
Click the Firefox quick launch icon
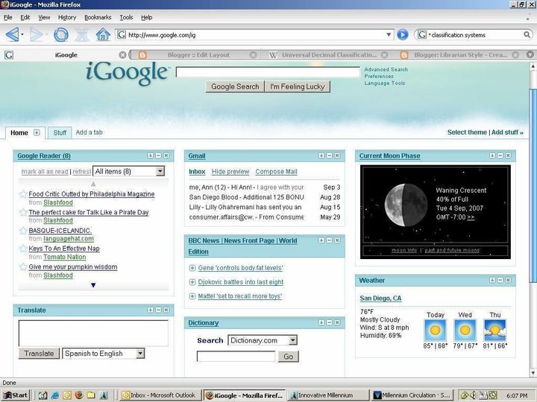click(79, 395)
